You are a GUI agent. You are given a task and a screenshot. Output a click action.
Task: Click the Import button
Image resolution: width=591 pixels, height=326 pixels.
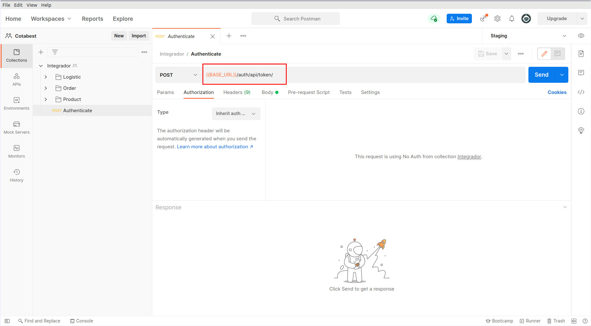[x=139, y=36]
